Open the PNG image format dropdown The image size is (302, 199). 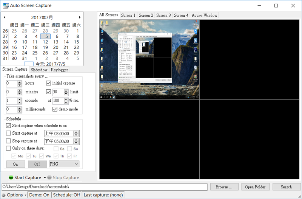point(64,164)
